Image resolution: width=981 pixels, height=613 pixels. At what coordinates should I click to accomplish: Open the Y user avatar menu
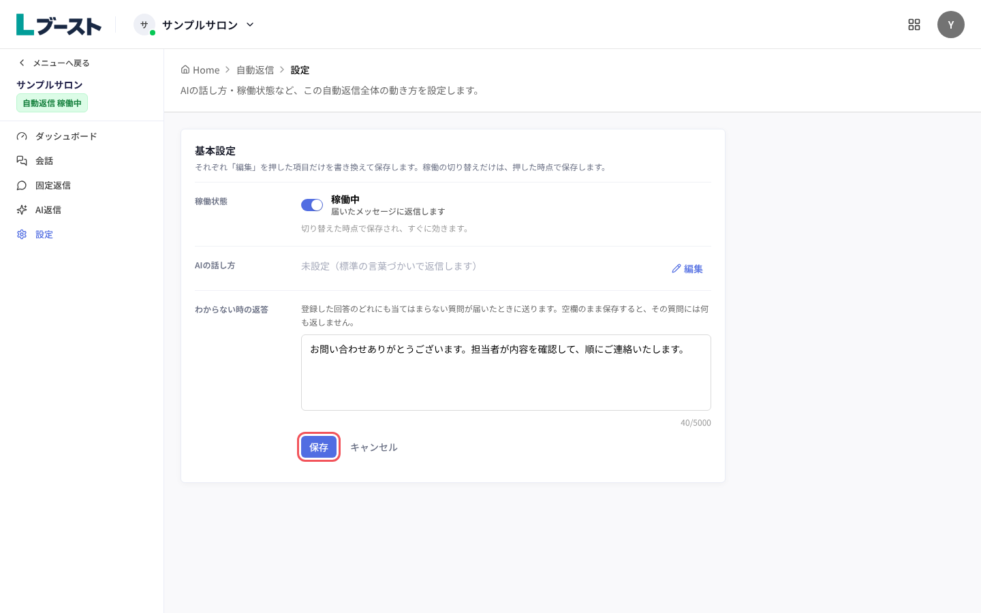[x=951, y=25]
